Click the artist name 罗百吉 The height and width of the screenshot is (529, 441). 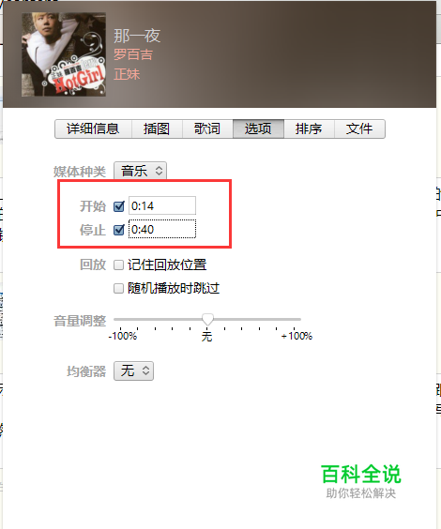click(133, 54)
